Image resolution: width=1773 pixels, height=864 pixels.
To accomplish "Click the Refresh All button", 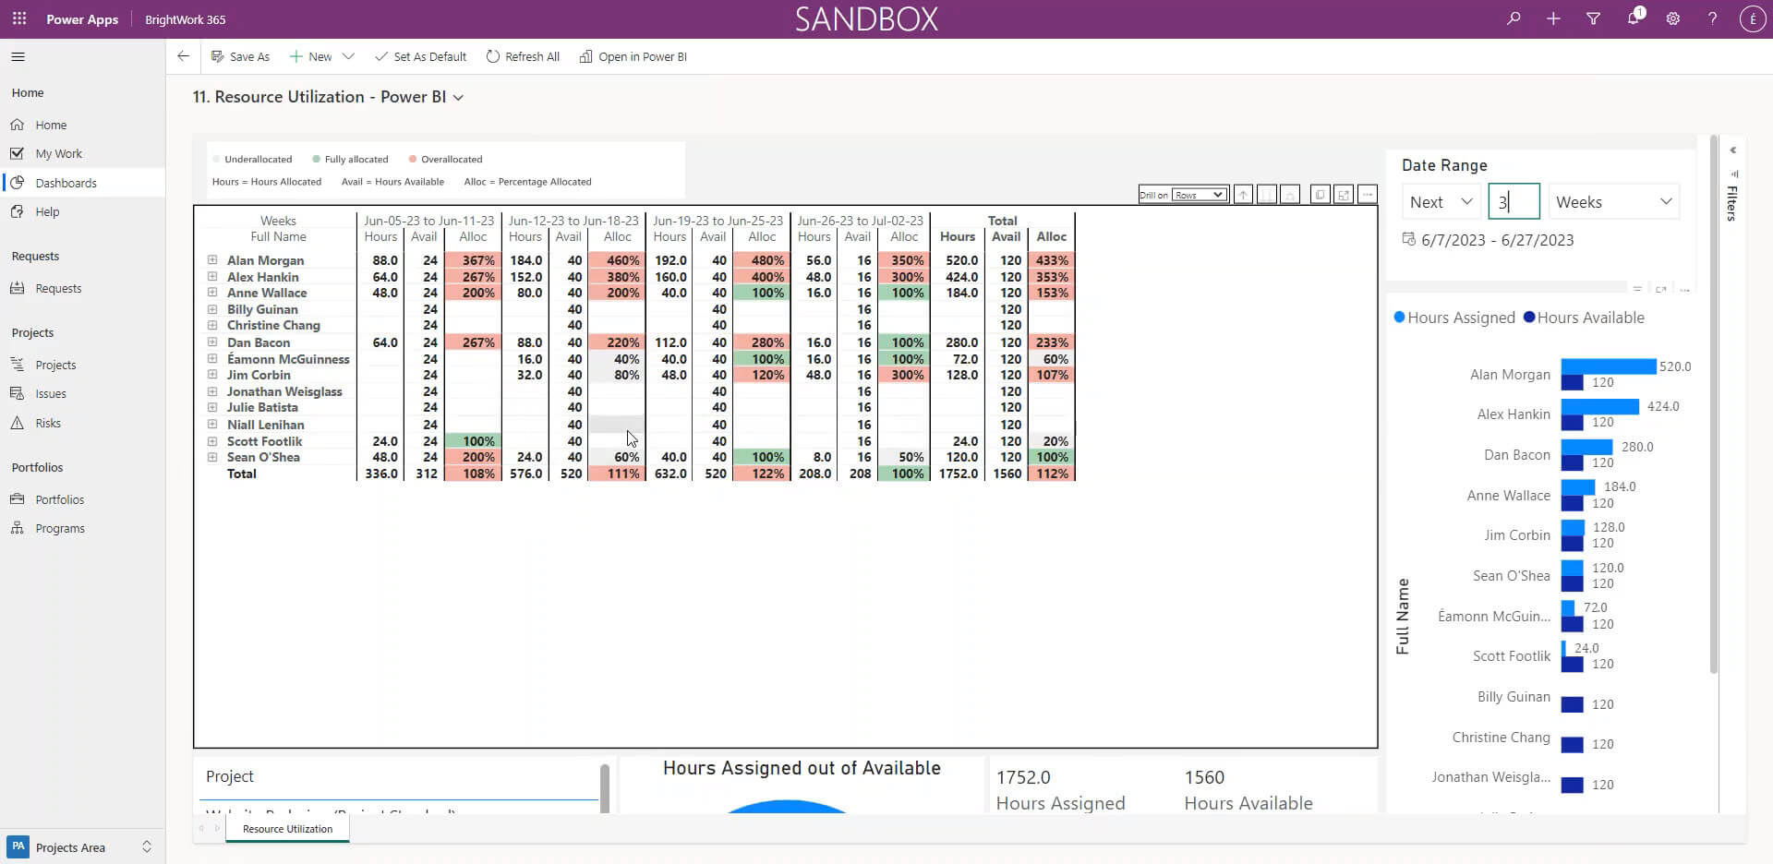I will click(523, 56).
